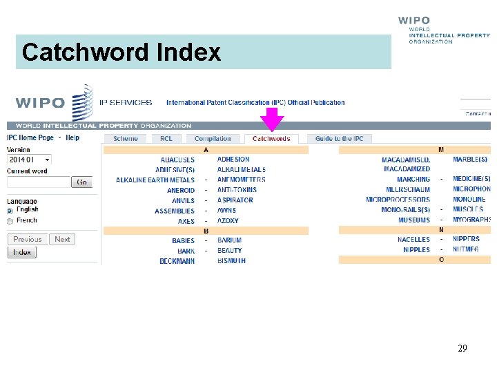Viewport: 497px width, 373px height.
Task: Open the Guide to the IPC tab
Action: click(x=339, y=139)
